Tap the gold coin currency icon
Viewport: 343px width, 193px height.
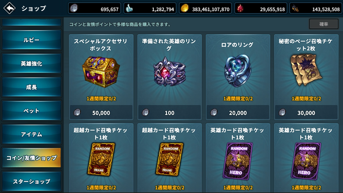point(184,9)
